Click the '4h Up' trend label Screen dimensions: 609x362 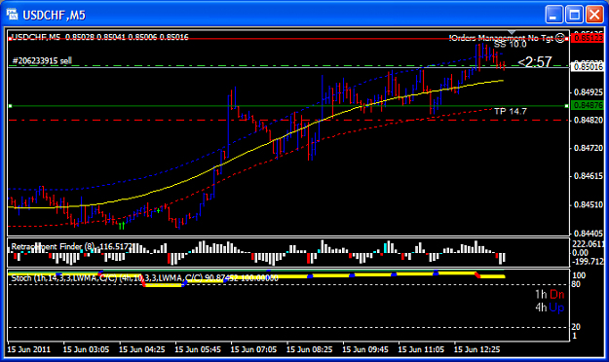(x=550, y=308)
